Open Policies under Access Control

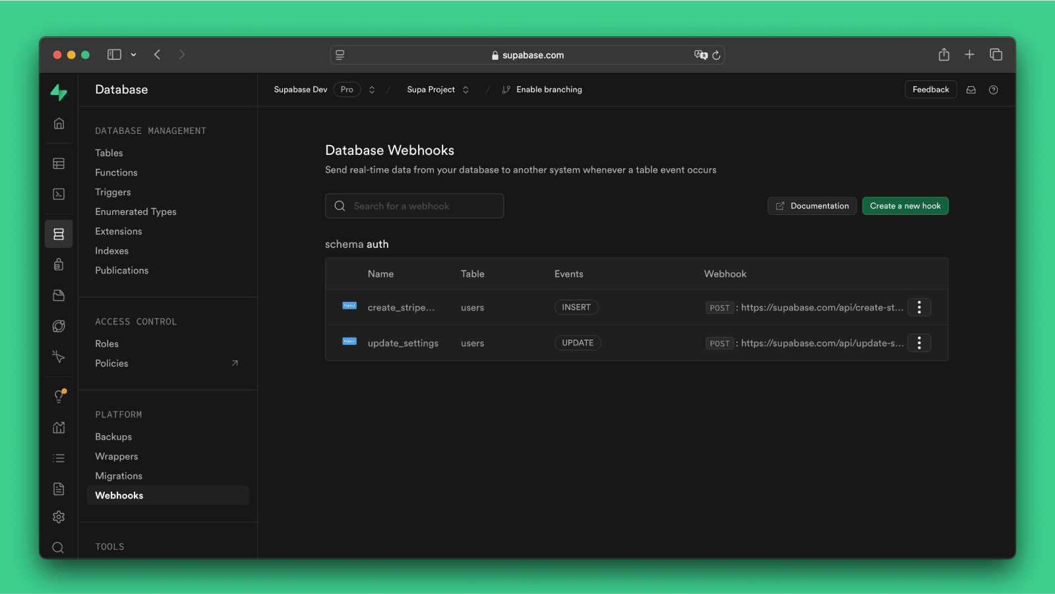pos(111,363)
